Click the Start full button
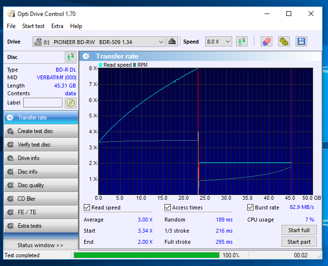Viewport: 328px width, 266px height. [299, 230]
